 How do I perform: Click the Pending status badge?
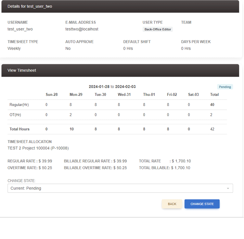(x=225, y=87)
